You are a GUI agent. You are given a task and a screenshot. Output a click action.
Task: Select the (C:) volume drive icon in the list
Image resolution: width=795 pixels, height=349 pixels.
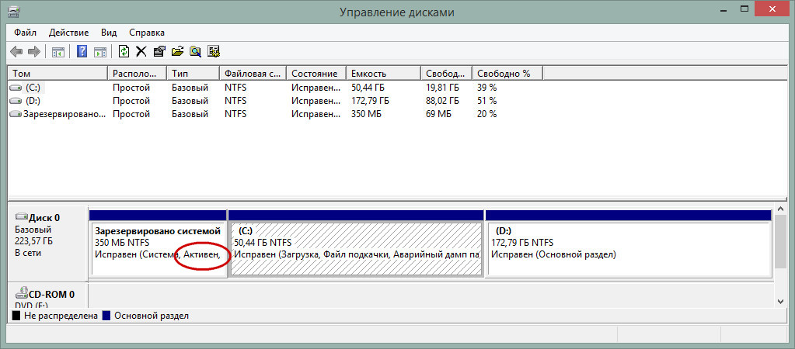pyautogui.click(x=16, y=88)
